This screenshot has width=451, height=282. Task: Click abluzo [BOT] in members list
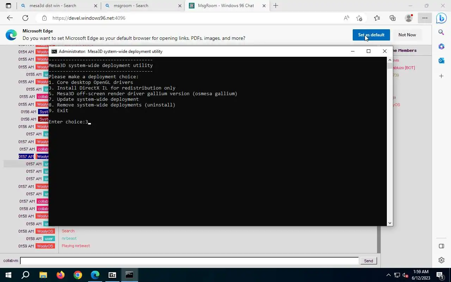pos(404,68)
